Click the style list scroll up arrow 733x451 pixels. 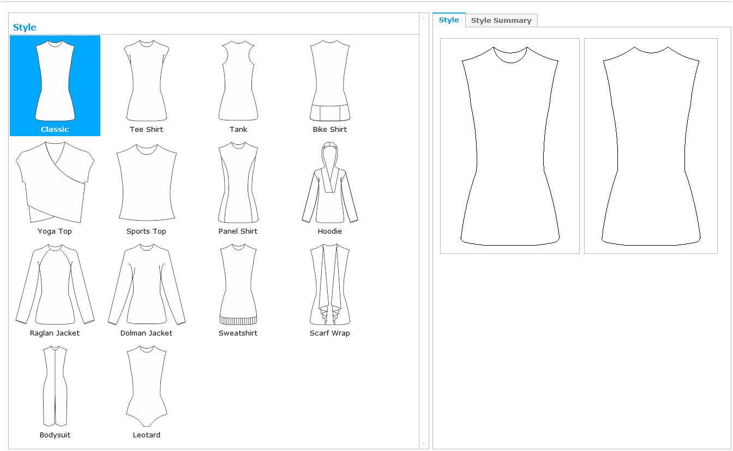(424, 18)
